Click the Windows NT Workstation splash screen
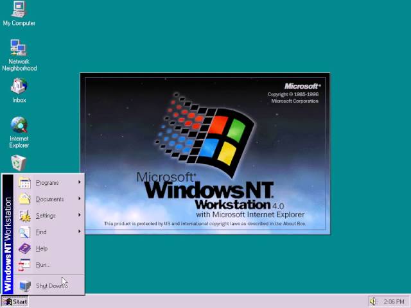The image size is (411, 308). pos(205,154)
